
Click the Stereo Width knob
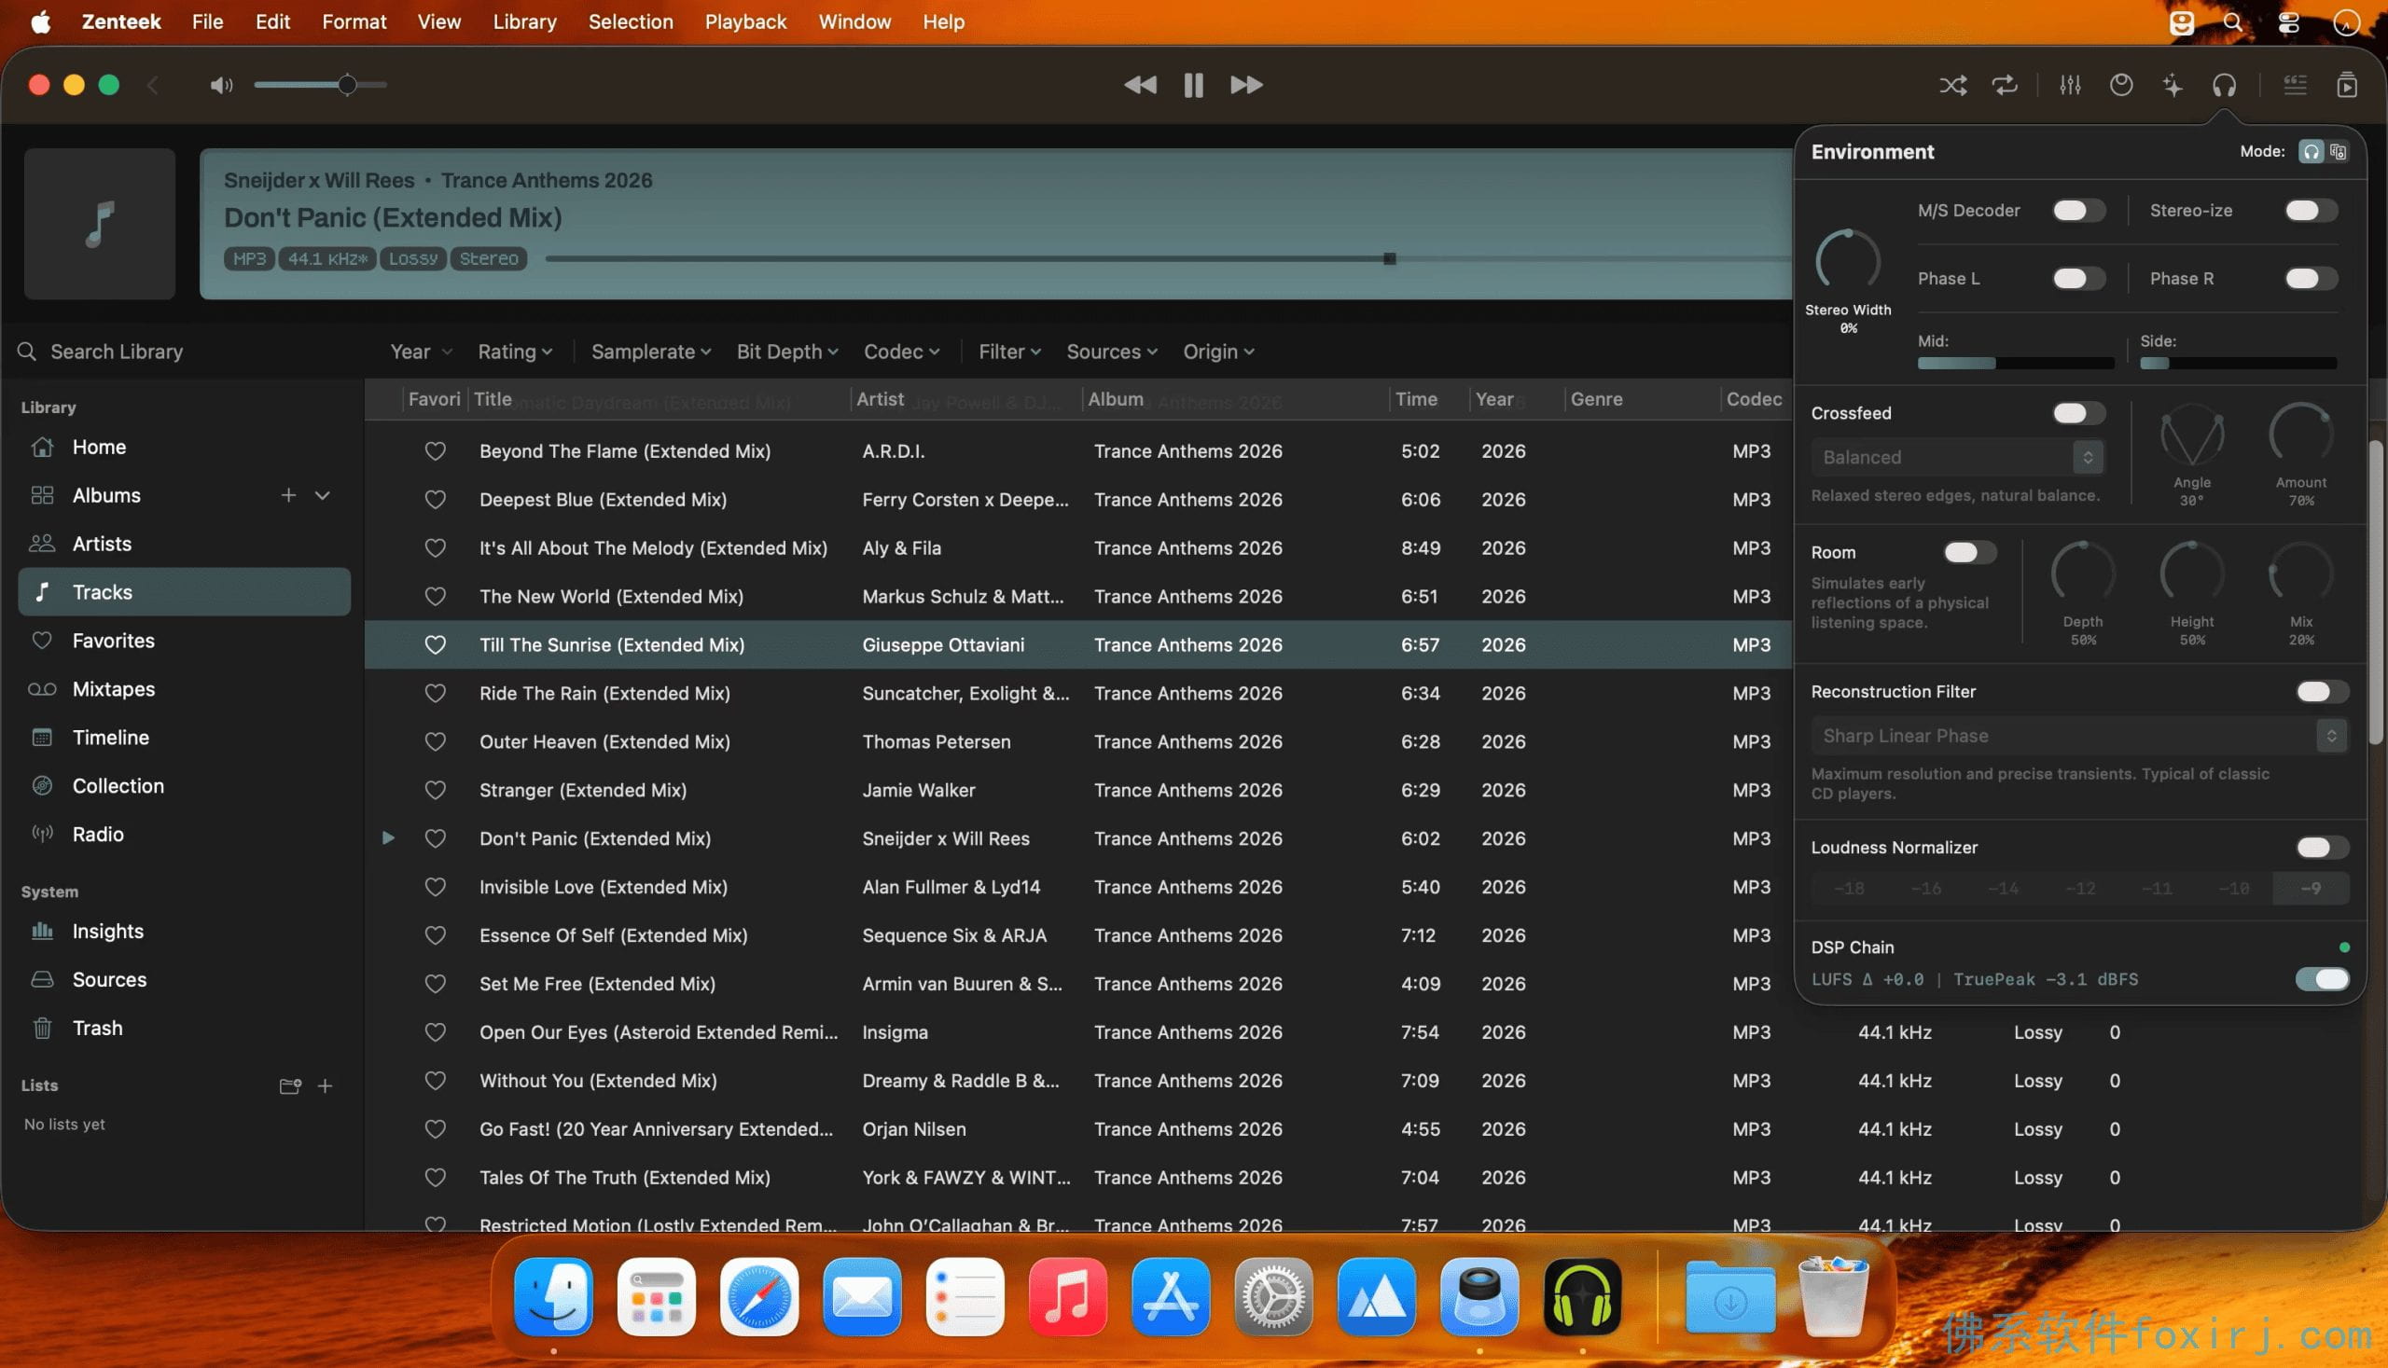(x=1847, y=260)
